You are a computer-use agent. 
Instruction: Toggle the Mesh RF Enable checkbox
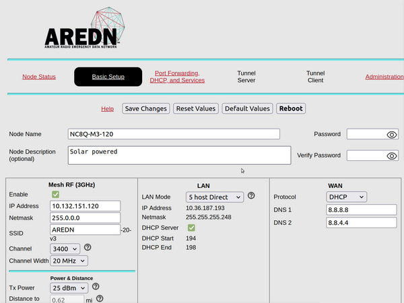tap(55, 195)
